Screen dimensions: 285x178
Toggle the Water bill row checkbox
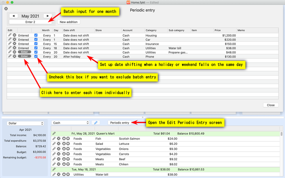[36, 48]
